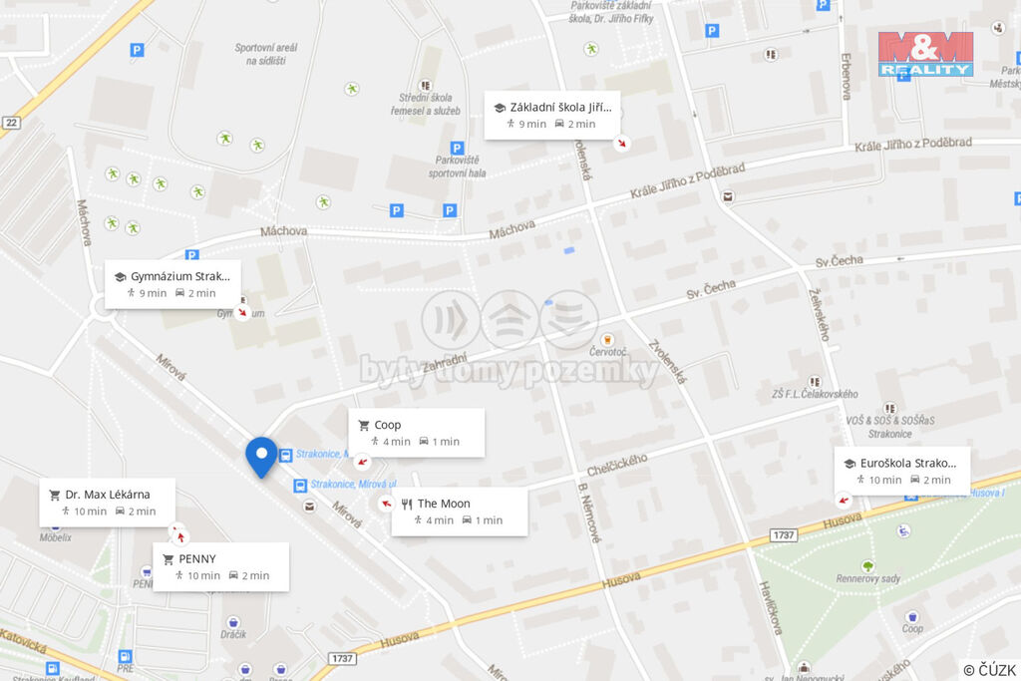1021x681 pixels.
Task: Click the red arrow marker near Coop
Action: click(362, 462)
